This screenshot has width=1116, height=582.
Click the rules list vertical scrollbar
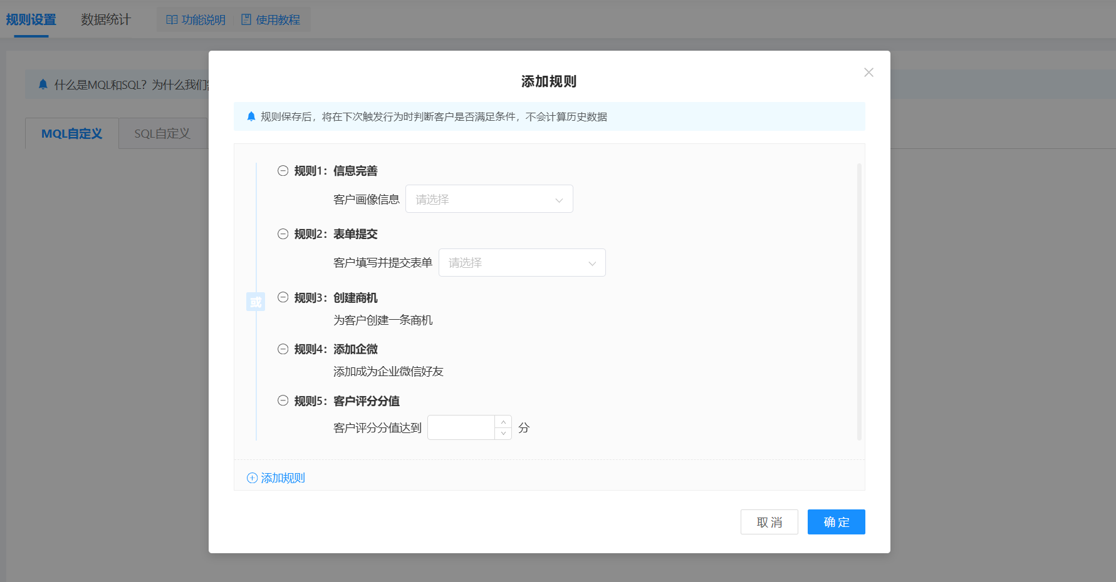[x=859, y=302]
